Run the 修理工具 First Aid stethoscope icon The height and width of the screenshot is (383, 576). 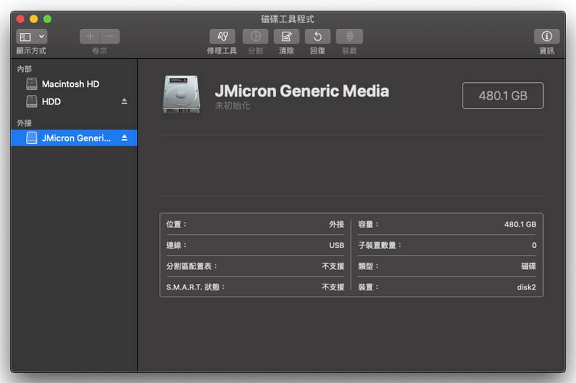222,36
